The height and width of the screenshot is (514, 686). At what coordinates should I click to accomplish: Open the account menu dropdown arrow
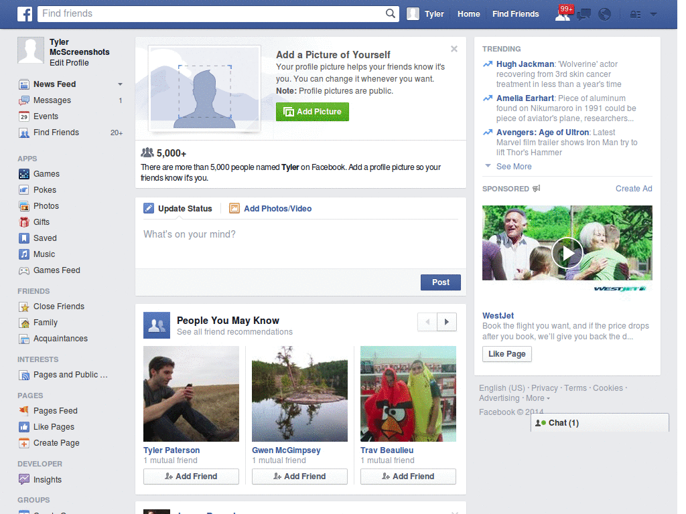coord(654,15)
